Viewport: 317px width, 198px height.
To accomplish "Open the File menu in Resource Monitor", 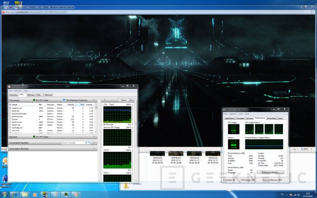I will 10,91.
